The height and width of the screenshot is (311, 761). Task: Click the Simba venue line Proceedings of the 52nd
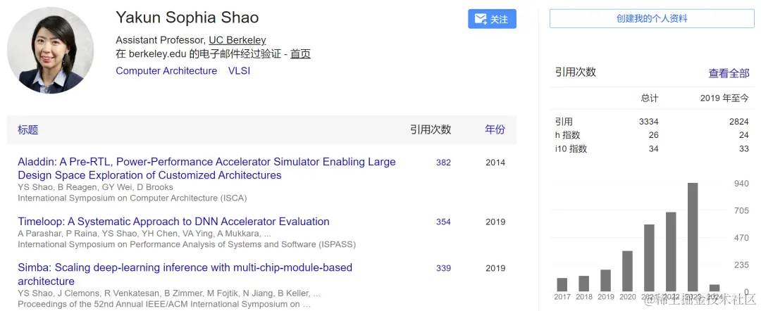click(164, 304)
